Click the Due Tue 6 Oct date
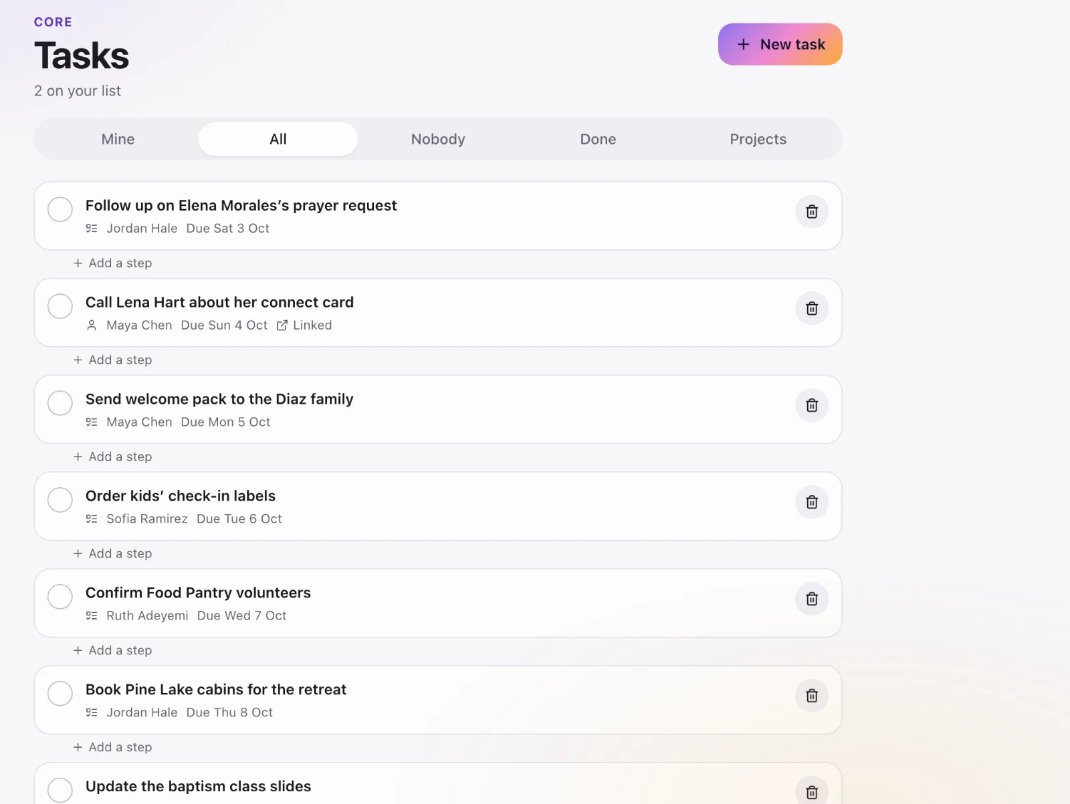 [239, 519]
